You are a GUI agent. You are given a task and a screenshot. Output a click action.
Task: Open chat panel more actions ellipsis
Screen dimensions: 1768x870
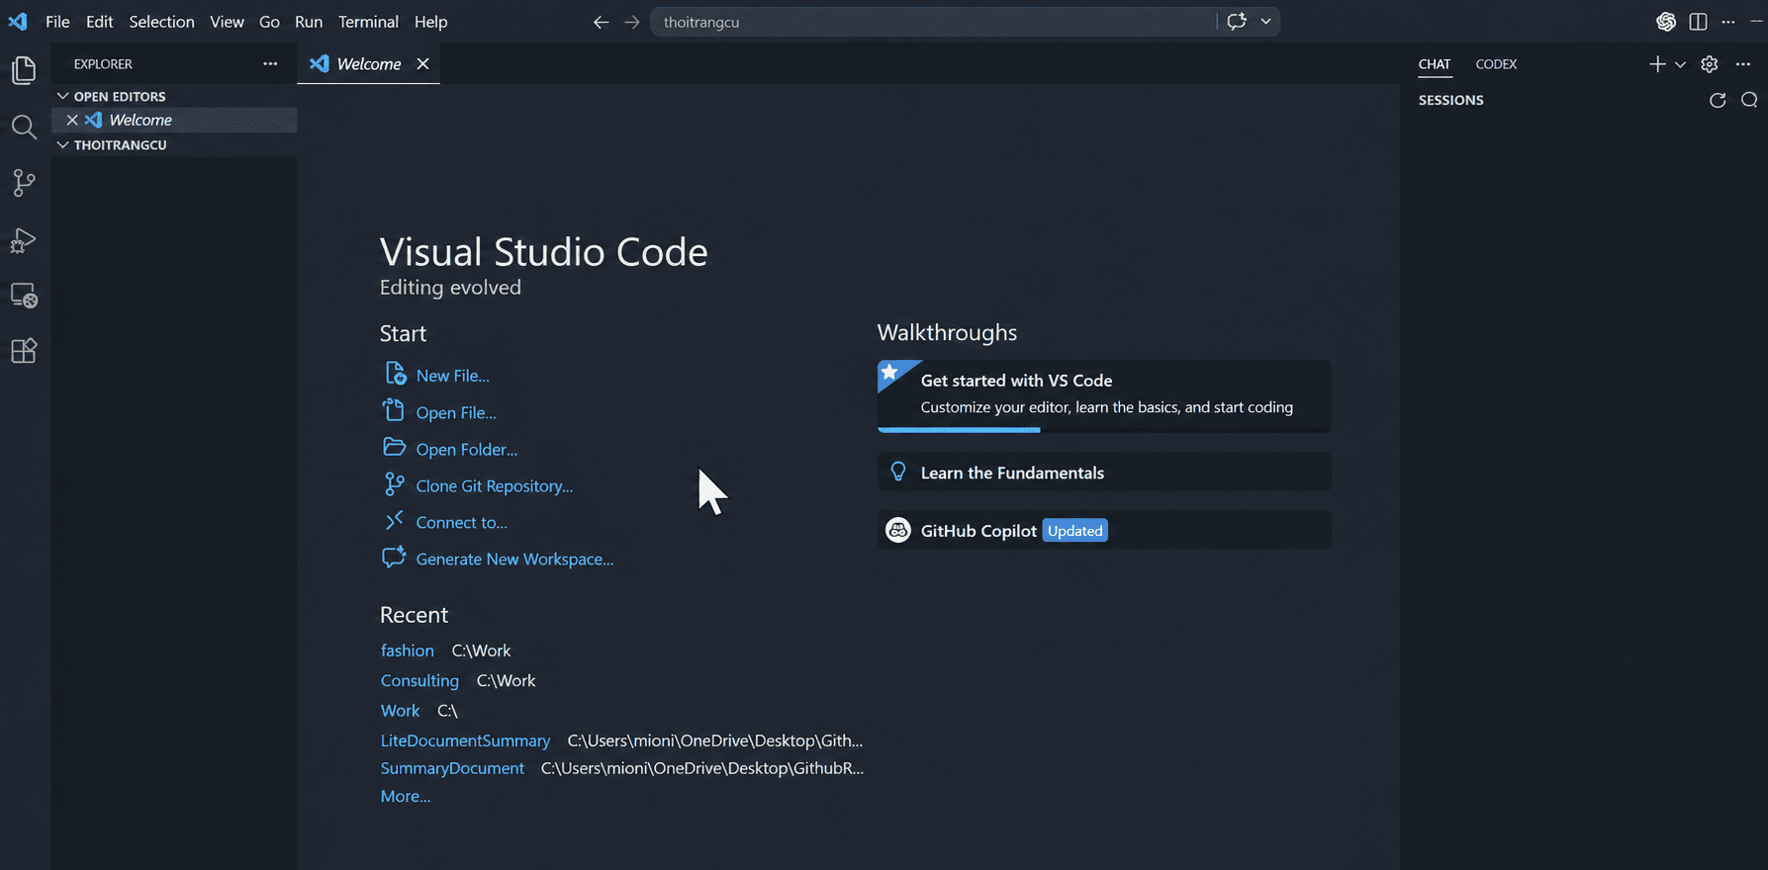(x=1743, y=64)
